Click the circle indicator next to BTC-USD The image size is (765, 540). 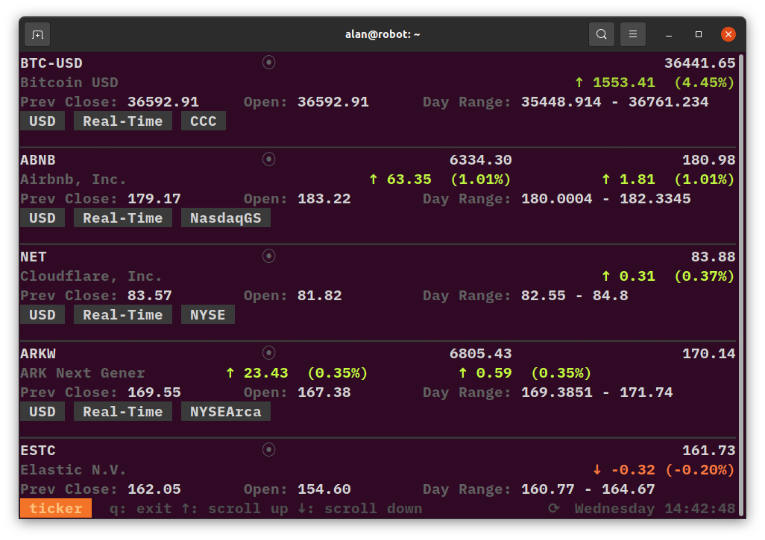click(x=269, y=63)
